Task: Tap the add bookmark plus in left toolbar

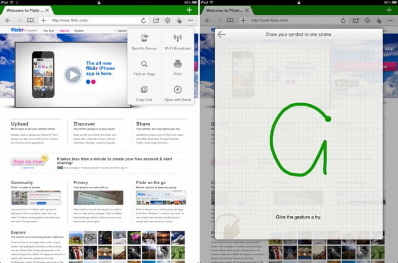Action: pyautogui.click(x=44, y=20)
